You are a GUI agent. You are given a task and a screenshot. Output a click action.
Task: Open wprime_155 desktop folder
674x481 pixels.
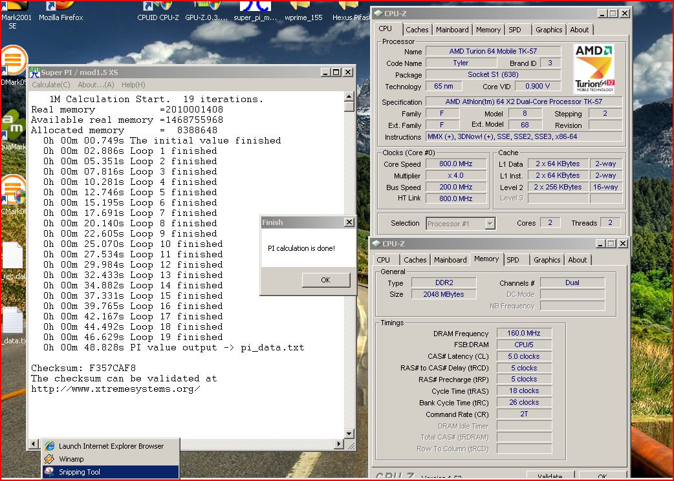coord(303,11)
